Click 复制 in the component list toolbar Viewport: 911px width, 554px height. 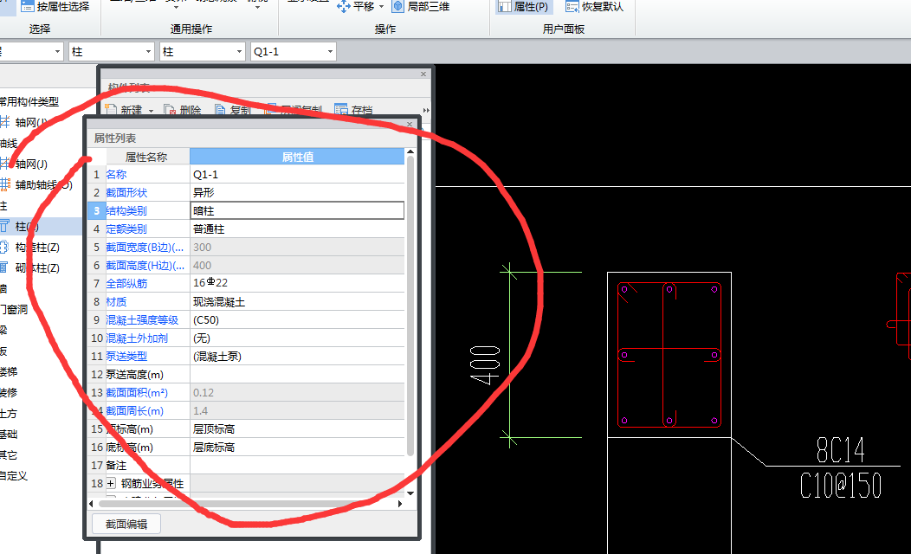point(232,110)
